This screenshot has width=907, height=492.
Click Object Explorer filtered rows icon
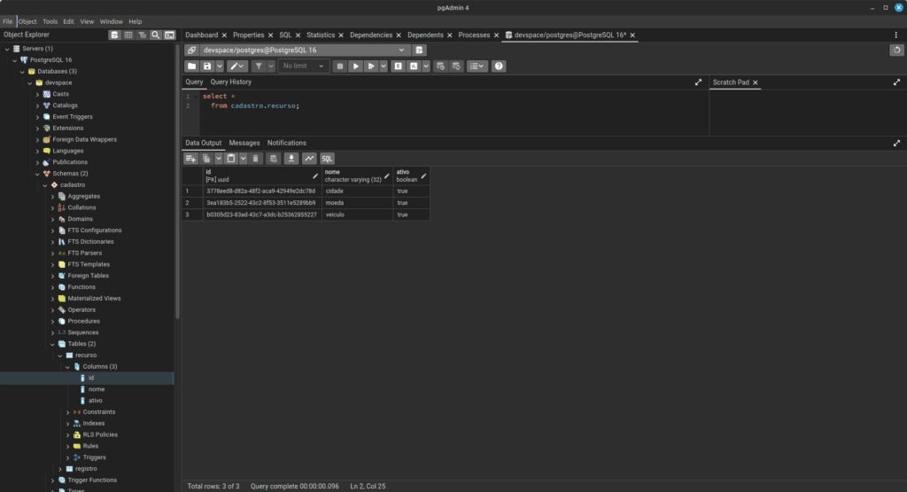tap(142, 35)
